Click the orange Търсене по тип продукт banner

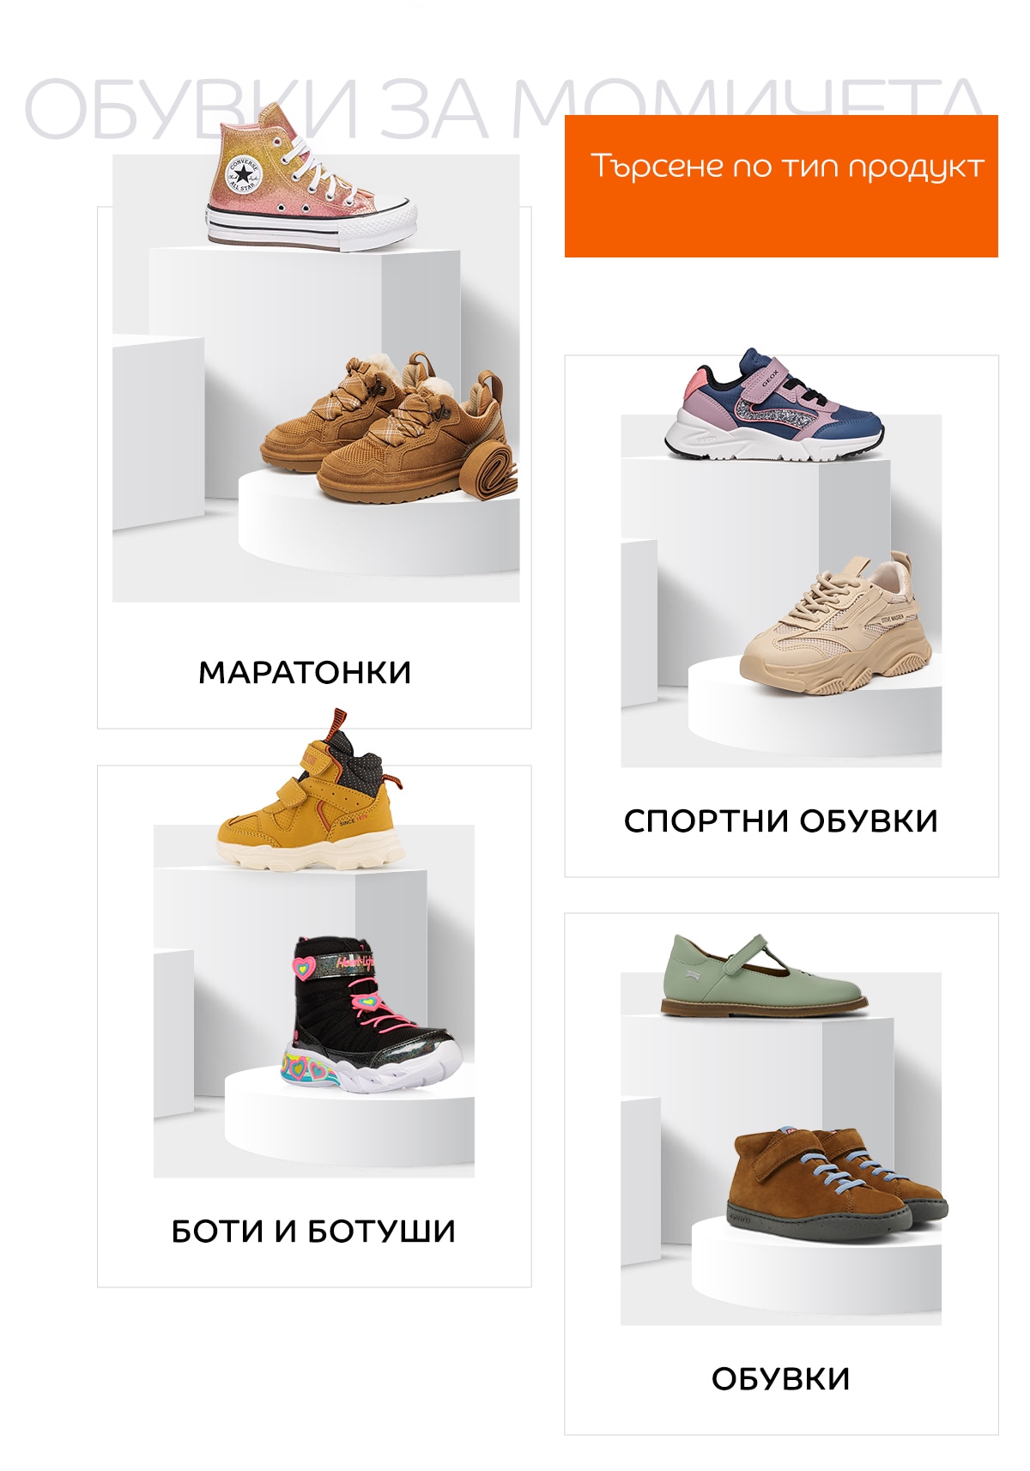click(x=781, y=185)
